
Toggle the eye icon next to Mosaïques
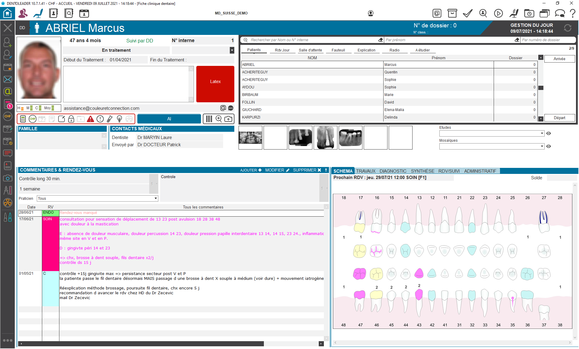pos(549,147)
